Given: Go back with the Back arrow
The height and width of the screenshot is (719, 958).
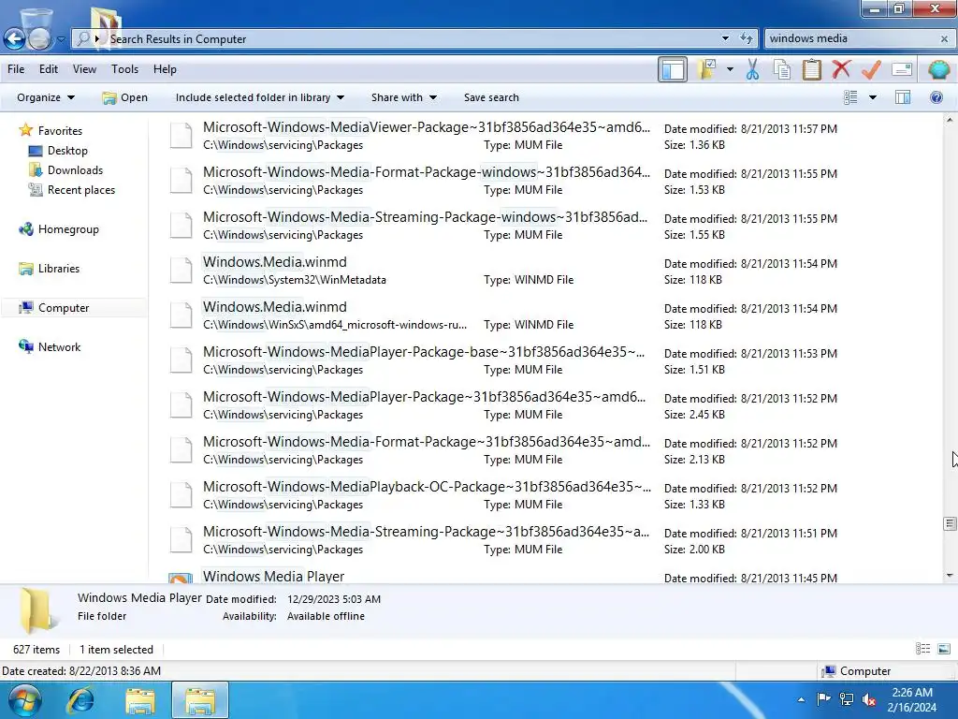Looking at the screenshot, I should pos(14,38).
